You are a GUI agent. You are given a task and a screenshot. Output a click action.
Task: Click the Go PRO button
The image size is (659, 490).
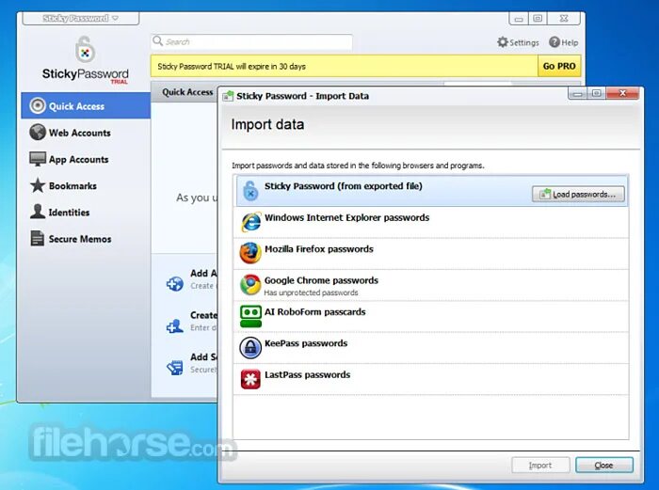click(559, 66)
